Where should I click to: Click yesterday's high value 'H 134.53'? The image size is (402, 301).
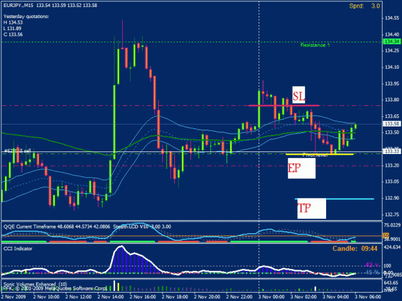tap(13, 22)
